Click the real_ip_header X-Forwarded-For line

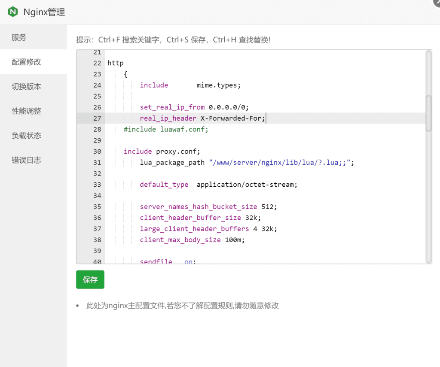[x=202, y=118]
